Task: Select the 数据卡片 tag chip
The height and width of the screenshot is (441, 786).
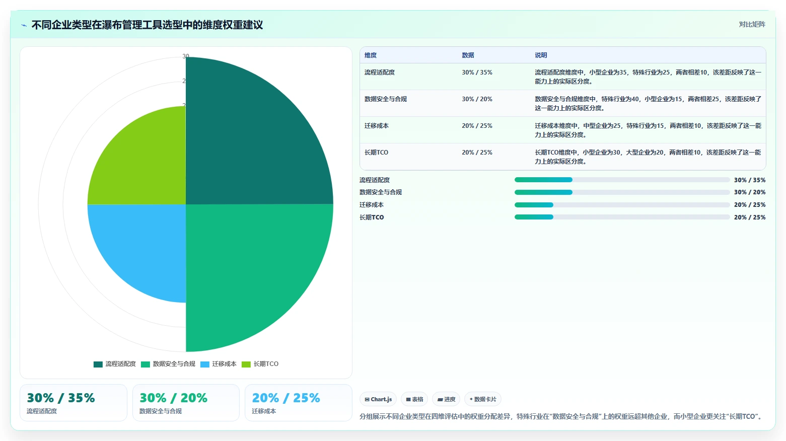Action: (x=483, y=399)
